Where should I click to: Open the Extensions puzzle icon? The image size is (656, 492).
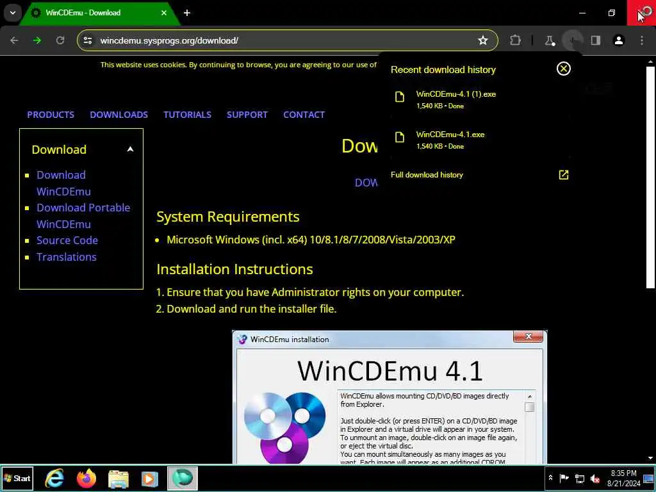tap(516, 40)
